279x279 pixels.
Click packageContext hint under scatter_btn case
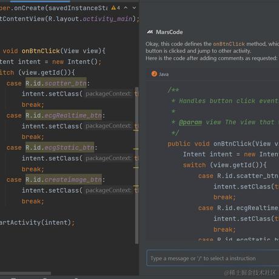[109, 94]
